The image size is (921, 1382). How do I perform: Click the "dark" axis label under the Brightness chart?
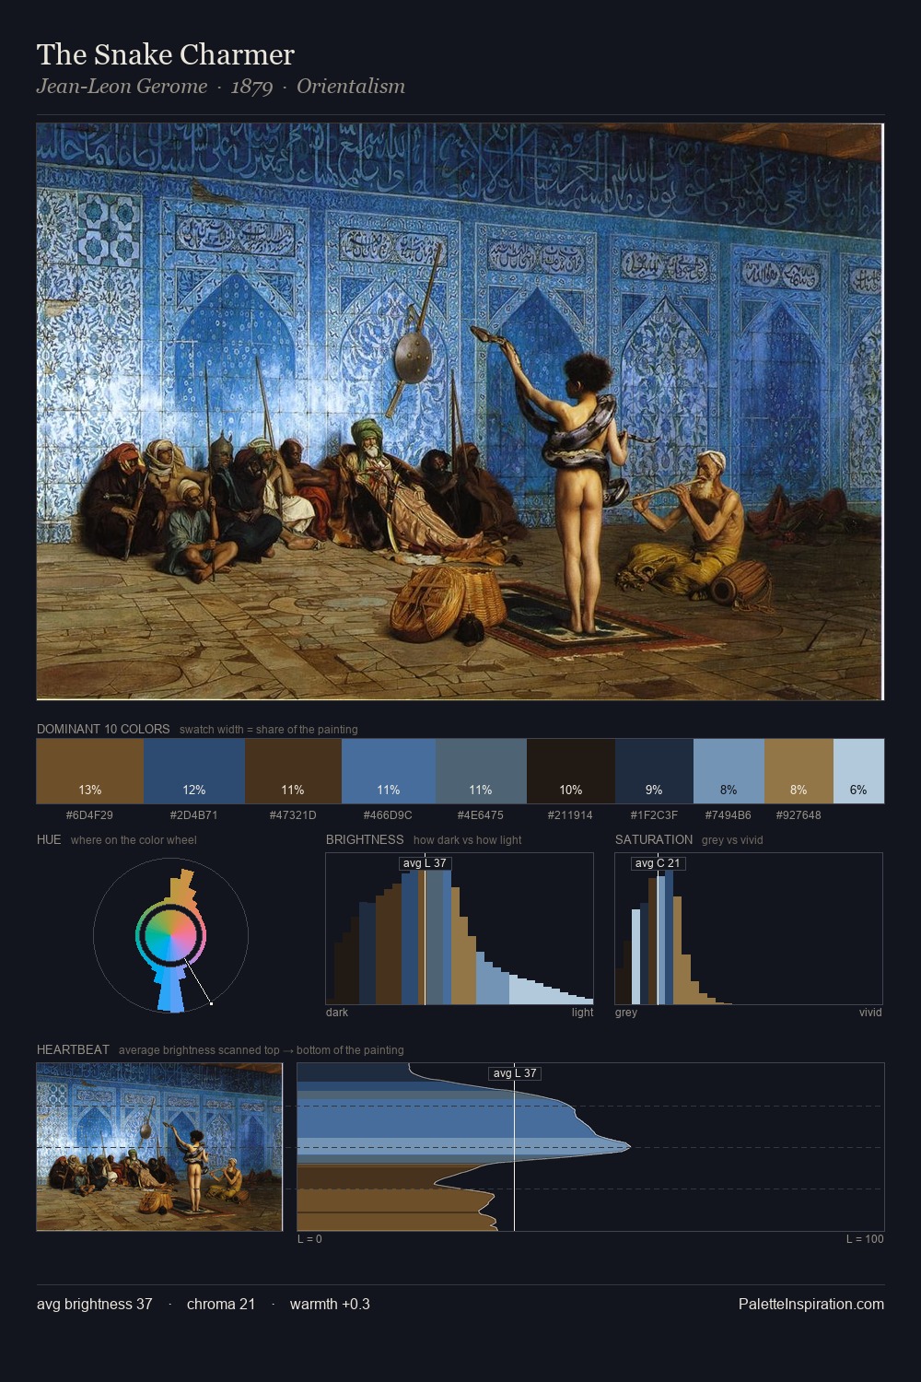click(337, 1013)
